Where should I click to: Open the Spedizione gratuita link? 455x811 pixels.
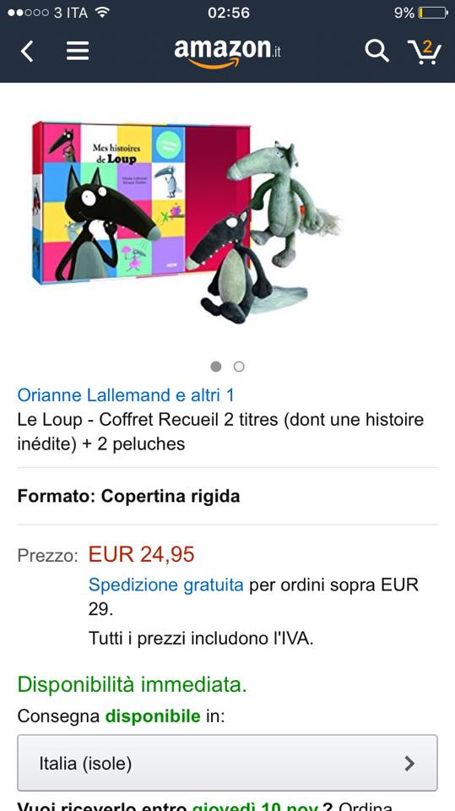coord(166,585)
